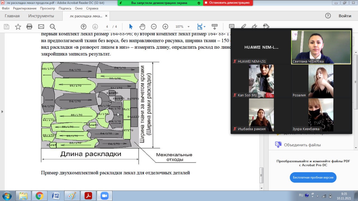Activate the hand pan tool
The width and height of the screenshot is (358, 201).
[x=142, y=27]
